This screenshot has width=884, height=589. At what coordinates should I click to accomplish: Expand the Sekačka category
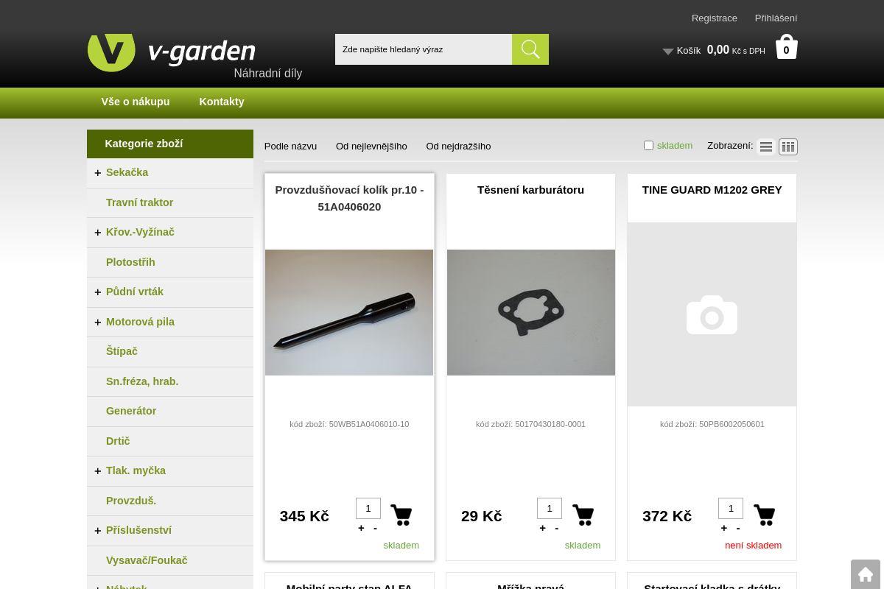[x=98, y=172]
